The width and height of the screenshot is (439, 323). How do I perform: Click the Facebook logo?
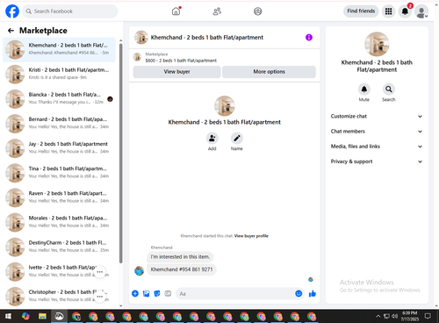12,11
